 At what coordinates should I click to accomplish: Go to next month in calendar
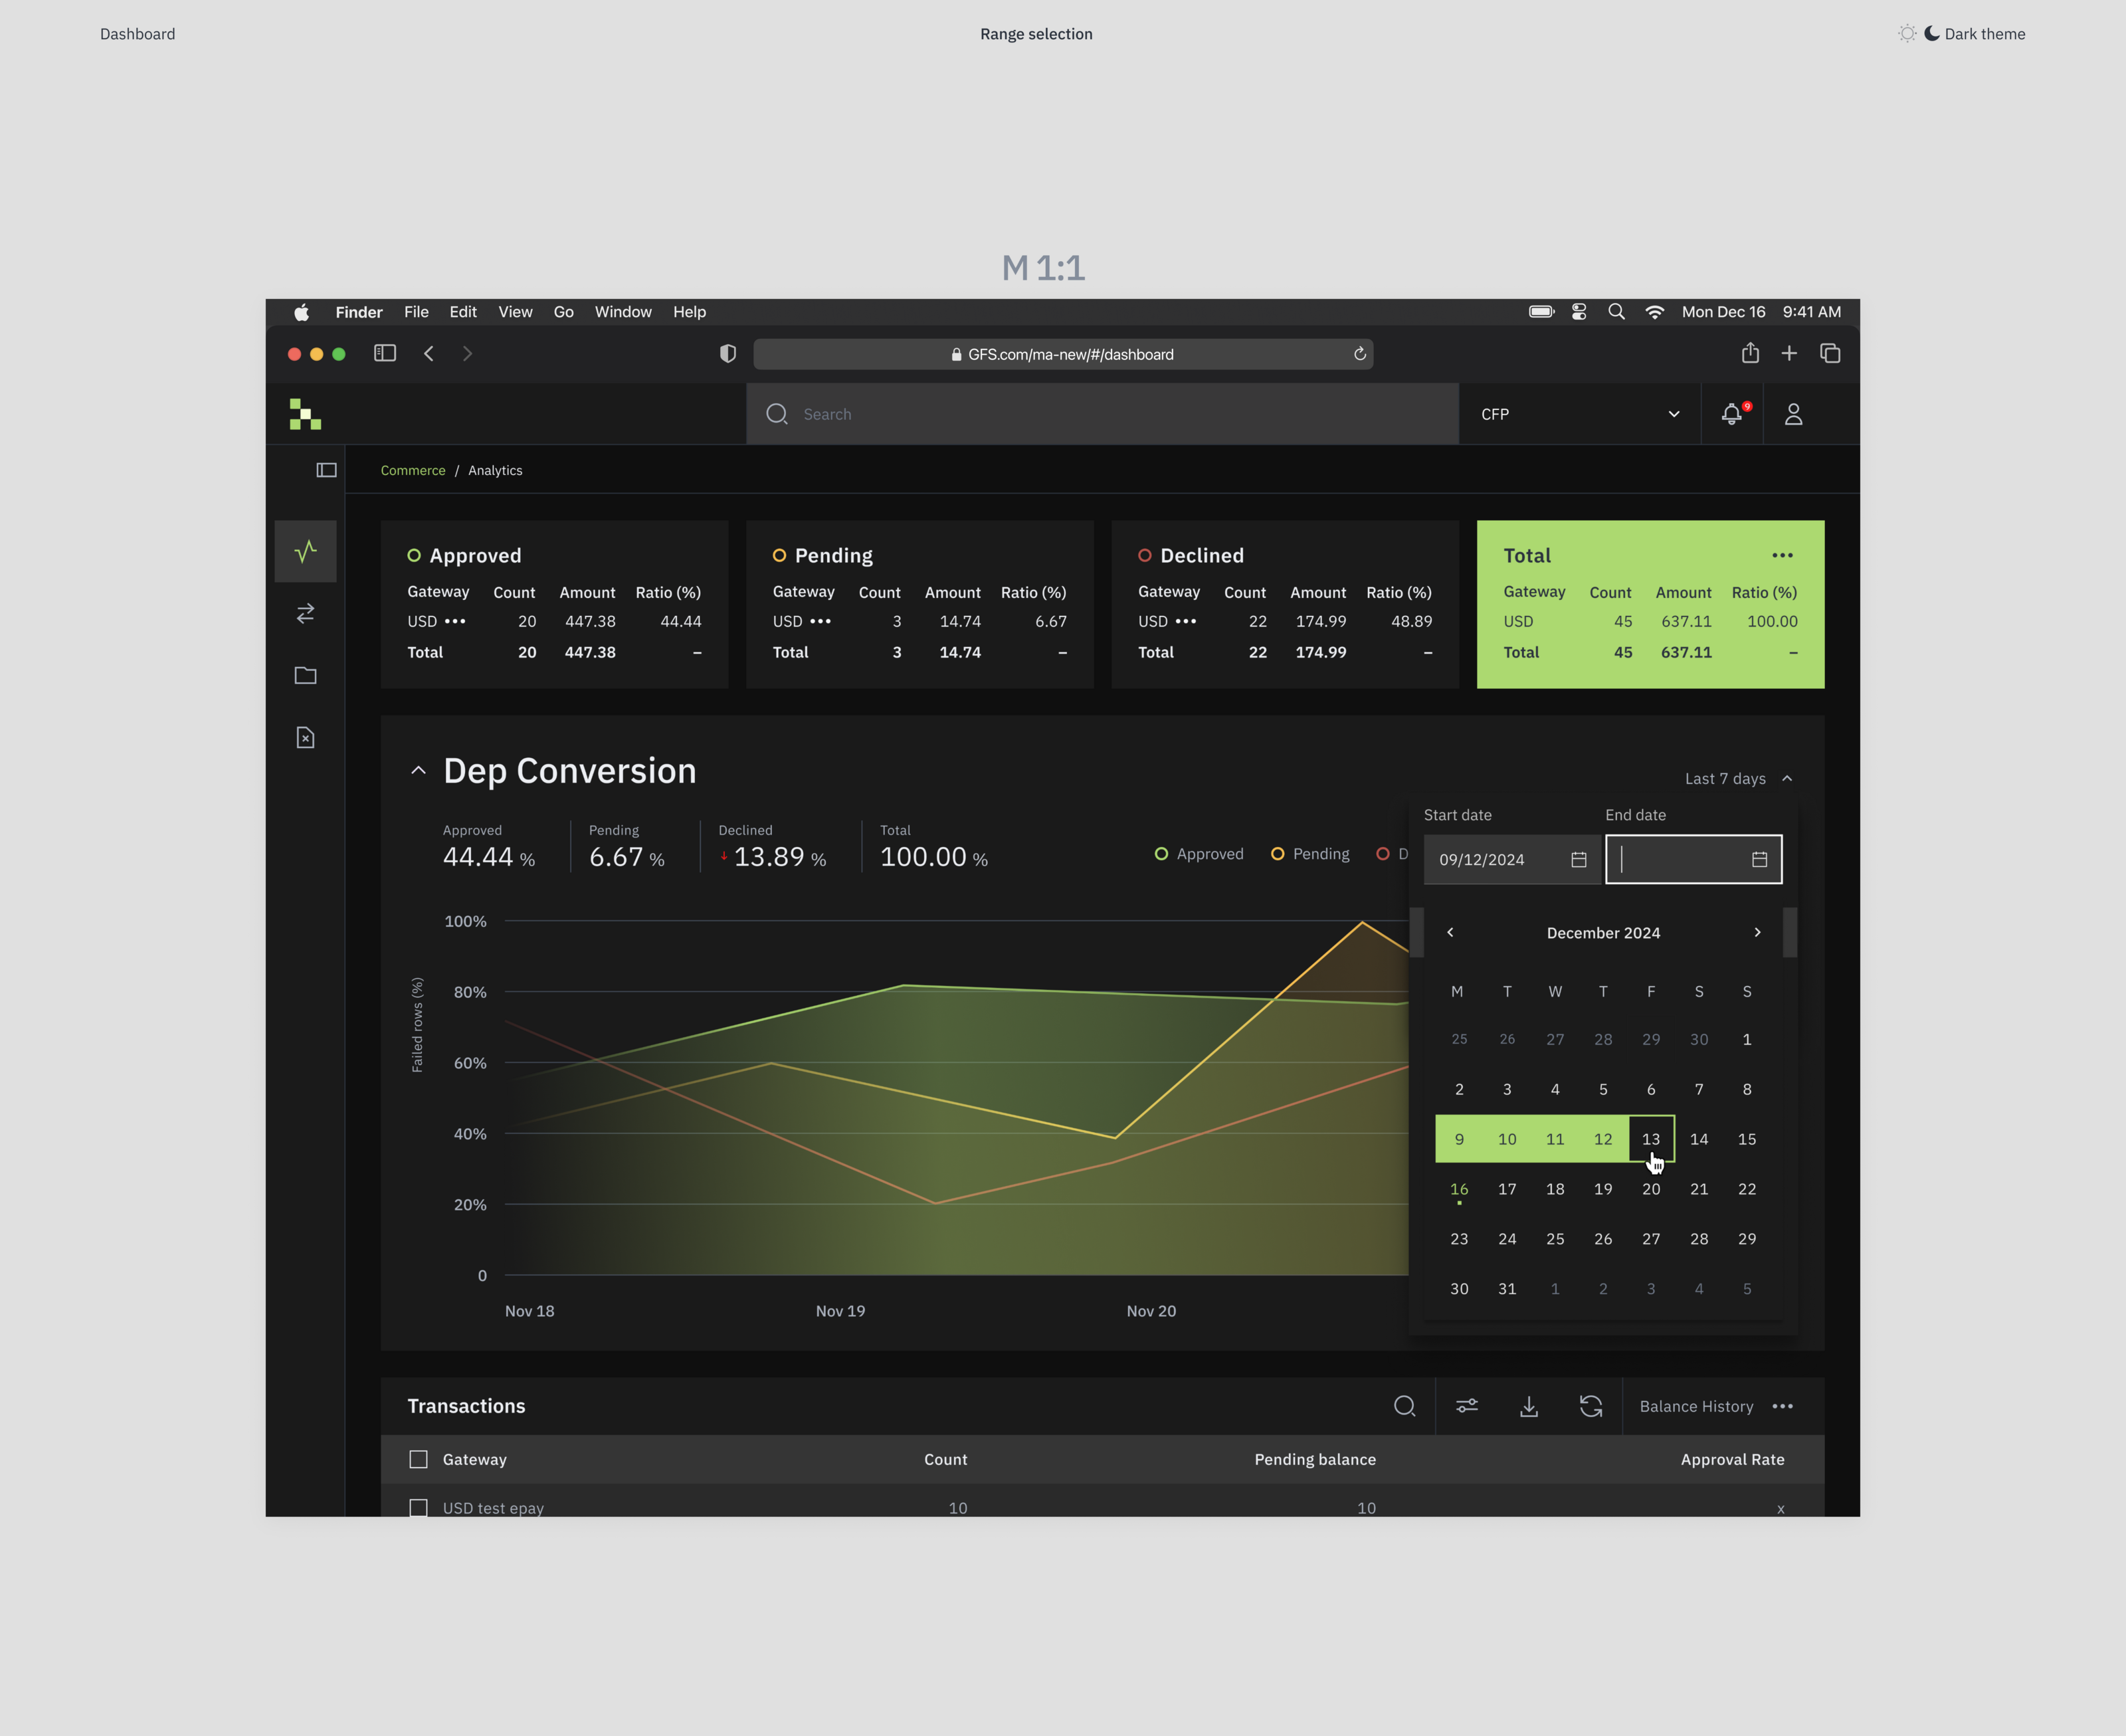[x=1757, y=932]
